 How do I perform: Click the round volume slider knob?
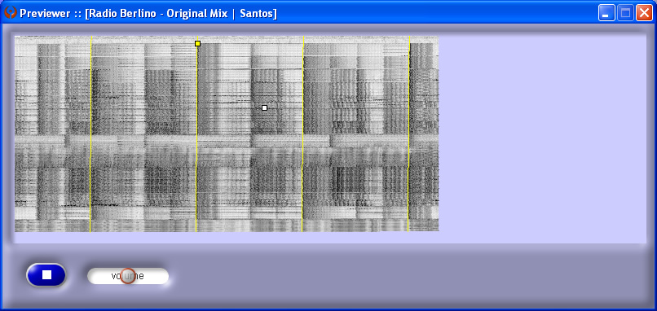pos(128,276)
